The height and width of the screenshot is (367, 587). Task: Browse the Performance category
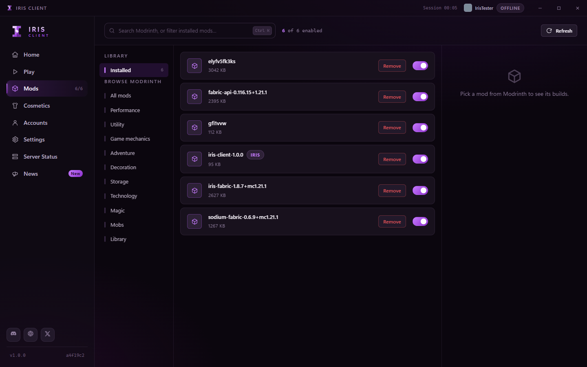point(134,110)
